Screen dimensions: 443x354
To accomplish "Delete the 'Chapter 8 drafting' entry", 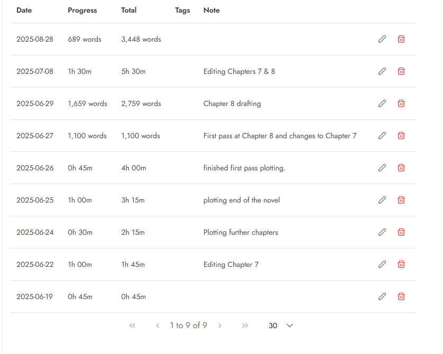I will coord(401,103).
